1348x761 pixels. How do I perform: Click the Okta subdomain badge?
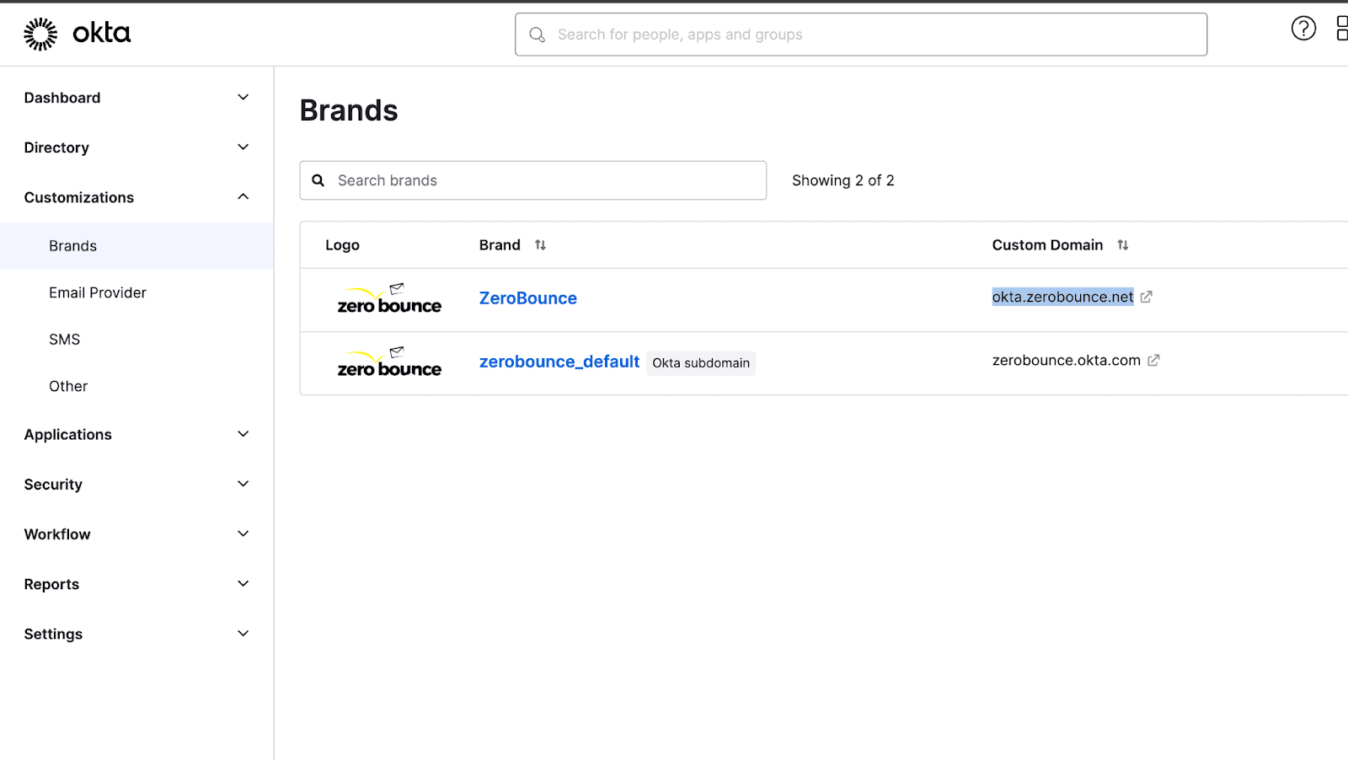click(700, 362)
